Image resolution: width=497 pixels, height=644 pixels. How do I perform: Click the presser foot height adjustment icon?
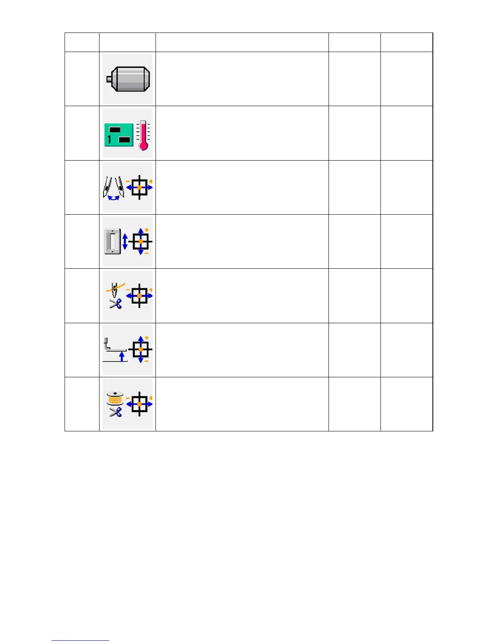pos(127,350)
